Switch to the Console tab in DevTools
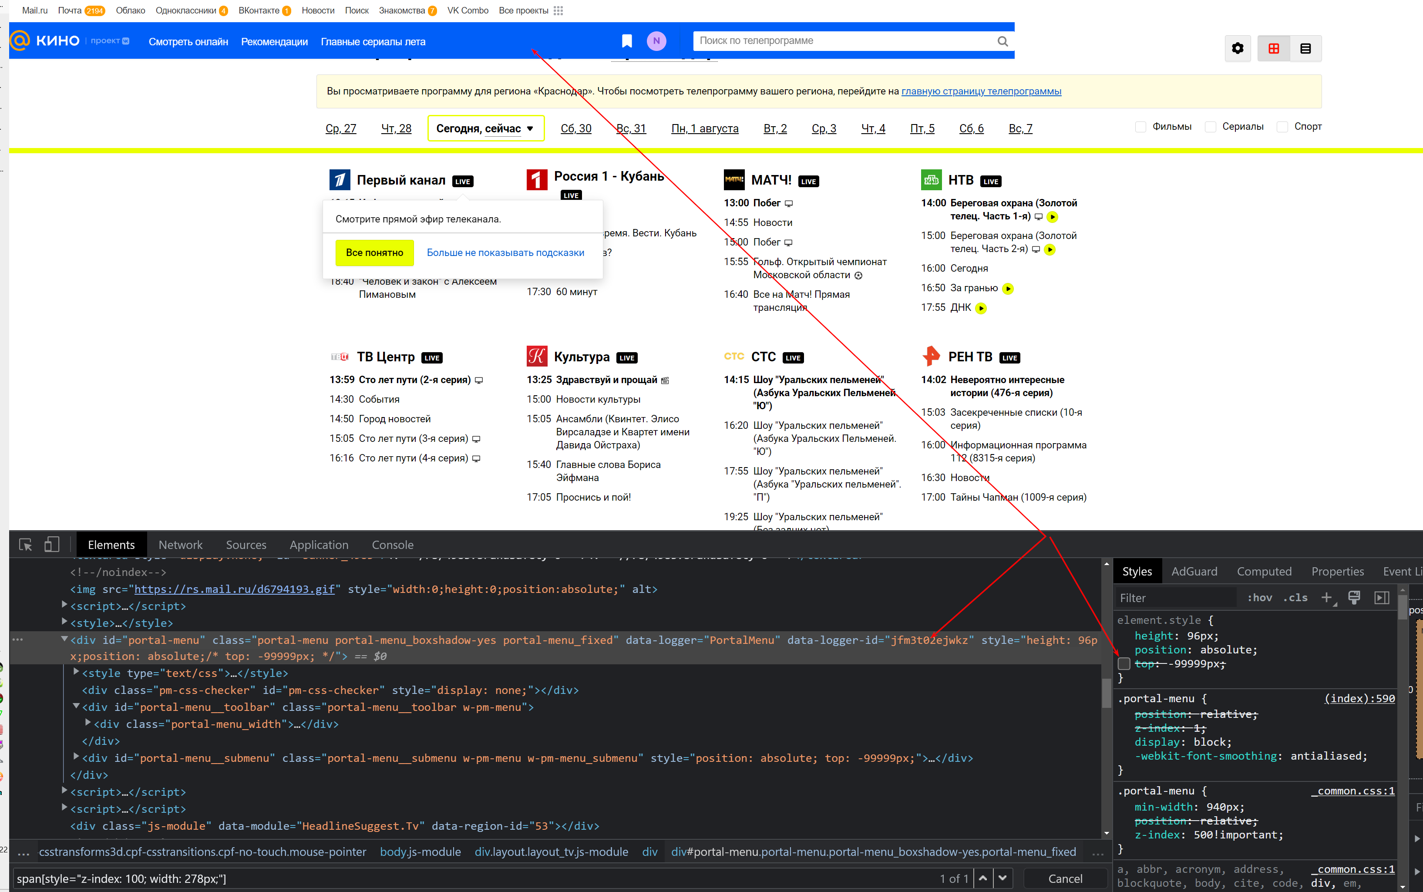 [x=392, y=545]
